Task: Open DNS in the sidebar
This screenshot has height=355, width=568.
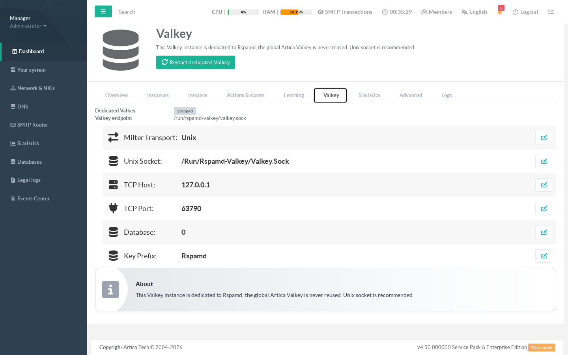Action: click(x=43, y=106)
